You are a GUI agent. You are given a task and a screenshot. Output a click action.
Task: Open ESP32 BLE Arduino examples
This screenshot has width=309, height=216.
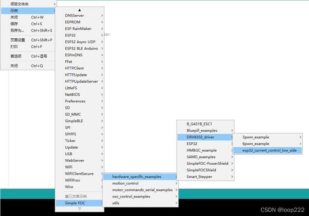[80, 49]
